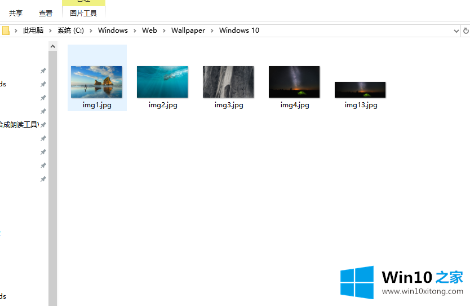
Task: Click pin icon beside 合成朗读工具 item
Action: coord(43,125)
